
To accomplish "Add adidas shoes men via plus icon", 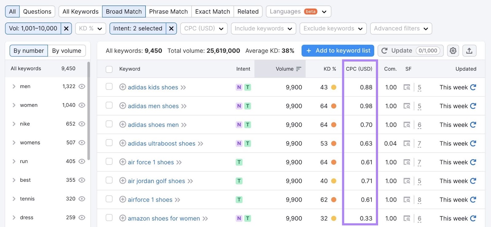I will click(122, 124).
